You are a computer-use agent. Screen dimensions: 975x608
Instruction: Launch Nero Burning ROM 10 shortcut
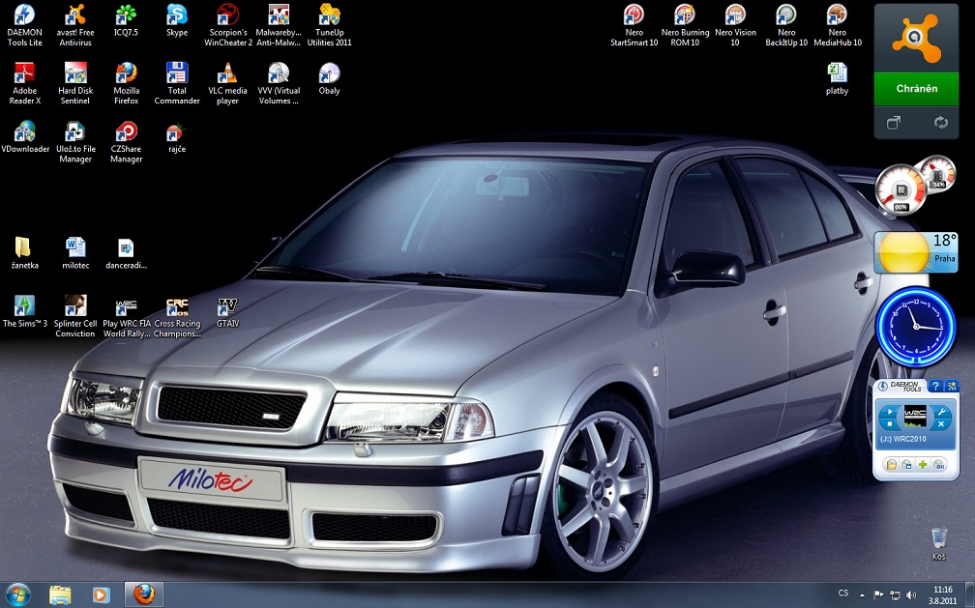click(x=685, y=16)
